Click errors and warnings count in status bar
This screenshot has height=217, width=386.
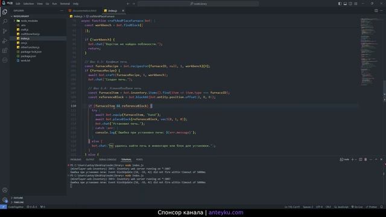coord(32,207)
